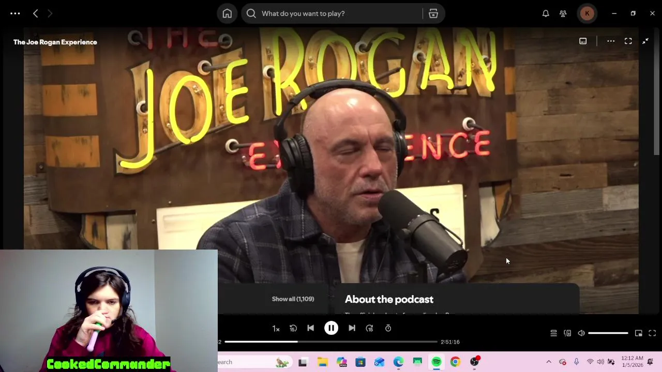Click the microphone tray icon
Viewport: 662px width, 372px height.
(x=576, y=362)
